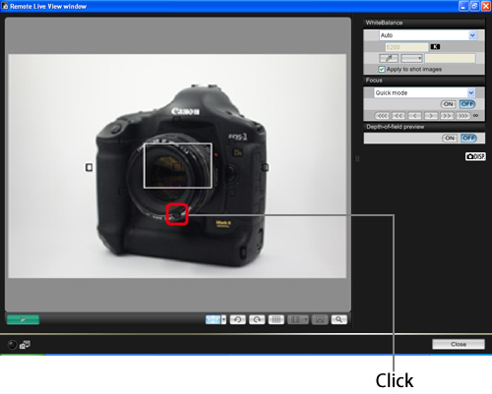
Task: Rotate the live view clockwise
Action: (x=257, y=319)
